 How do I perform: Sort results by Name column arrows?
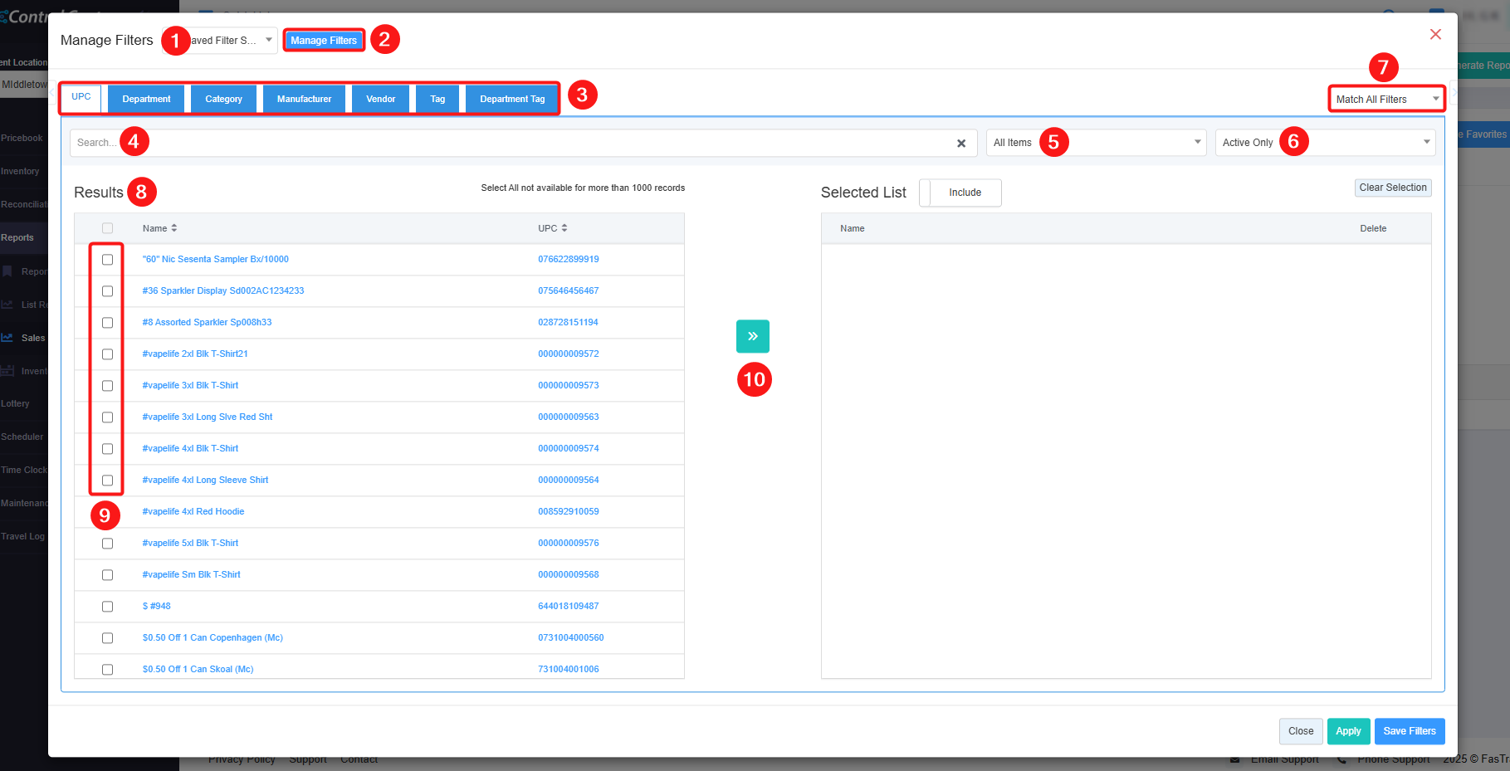click(x=174, y=228)
